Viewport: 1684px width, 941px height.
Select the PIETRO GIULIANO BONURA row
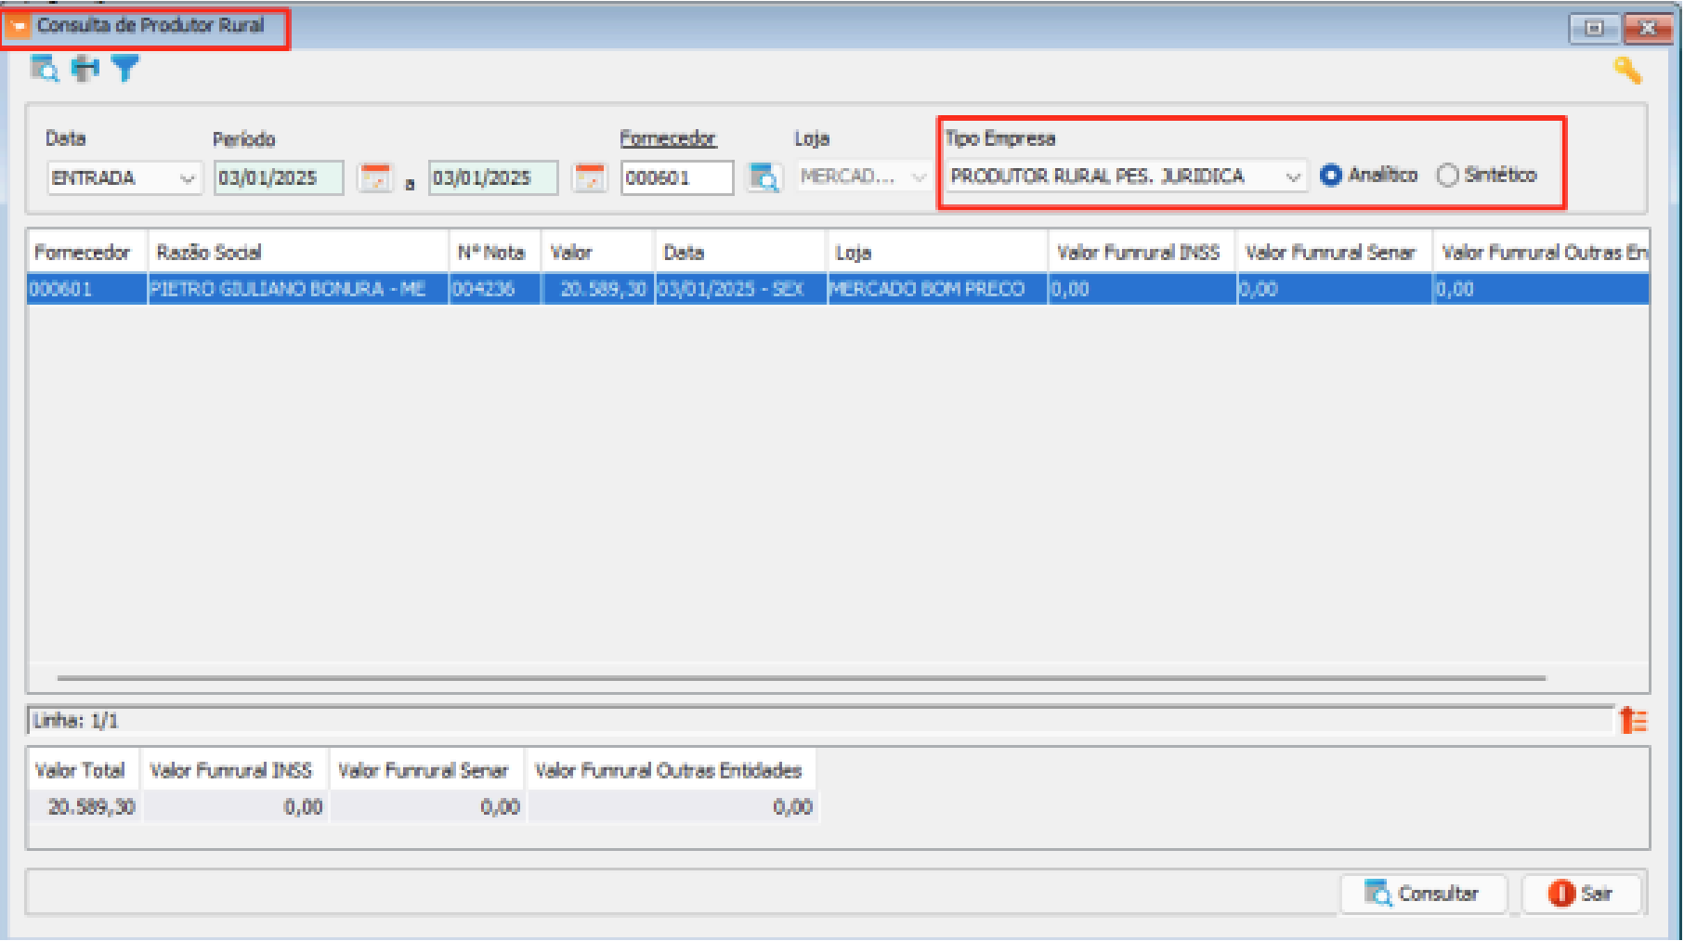288,289
